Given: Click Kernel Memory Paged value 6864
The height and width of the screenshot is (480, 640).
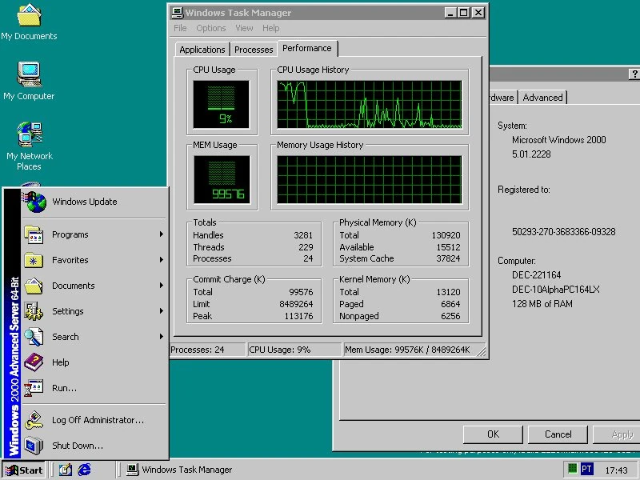Looking at the screenshot, I should pyautogui.click(x=450, y=304).
